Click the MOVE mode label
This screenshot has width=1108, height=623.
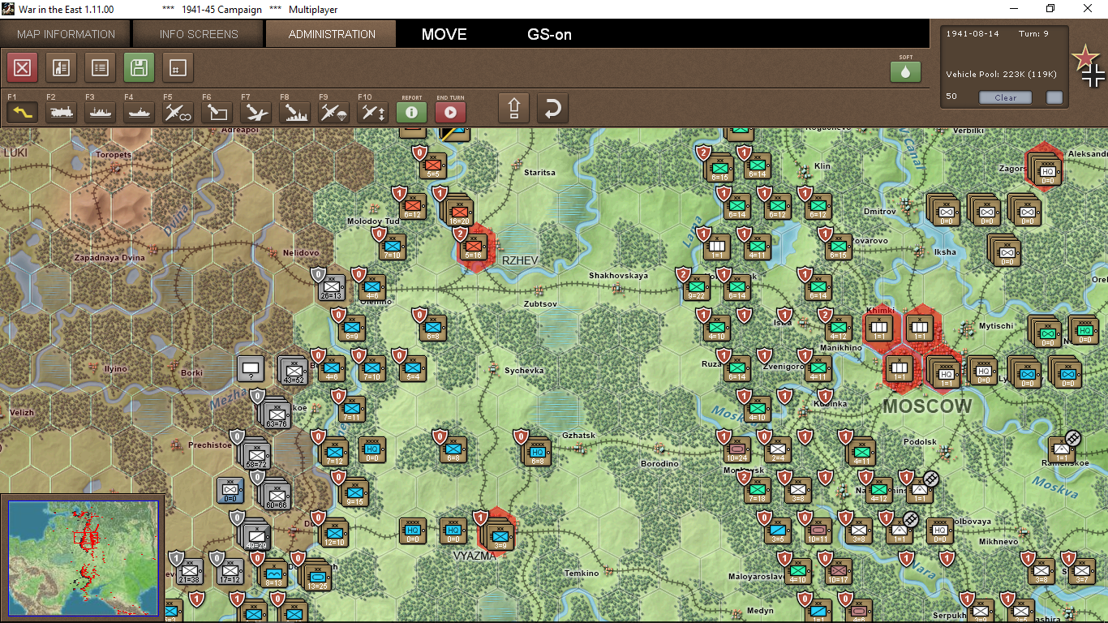pos(444,34)
